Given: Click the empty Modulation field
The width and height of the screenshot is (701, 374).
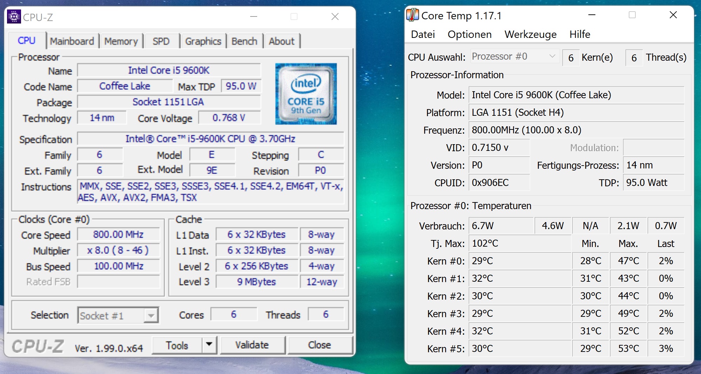Looking at the screenshot, I should (x=654, y=147).
